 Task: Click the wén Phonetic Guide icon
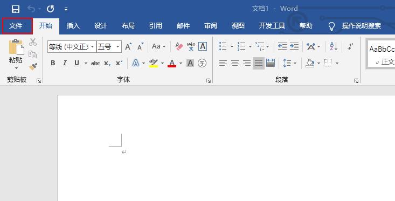[x=191, y=46]
